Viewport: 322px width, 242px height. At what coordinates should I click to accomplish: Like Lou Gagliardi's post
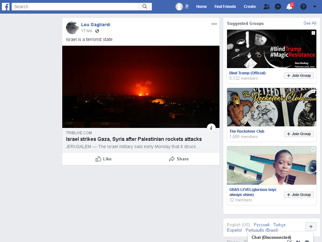(x=103, y=159)
